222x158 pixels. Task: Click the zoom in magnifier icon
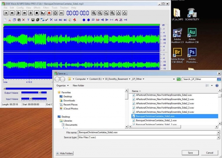[x=94, y=13]
